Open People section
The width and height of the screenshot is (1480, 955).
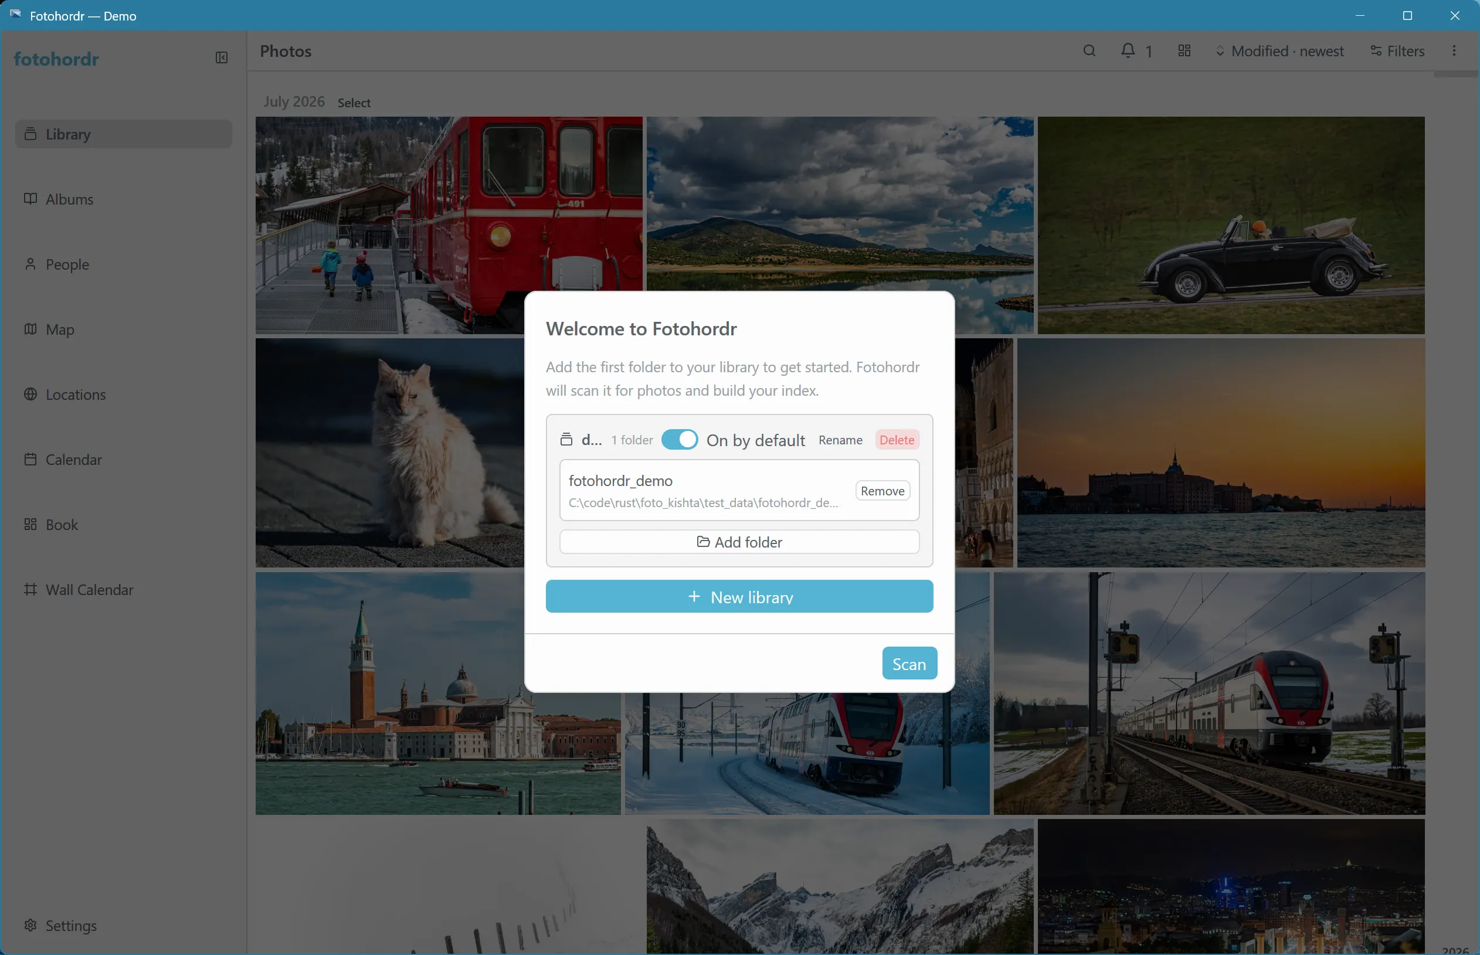pyautogui.click(x=124, y=264)
